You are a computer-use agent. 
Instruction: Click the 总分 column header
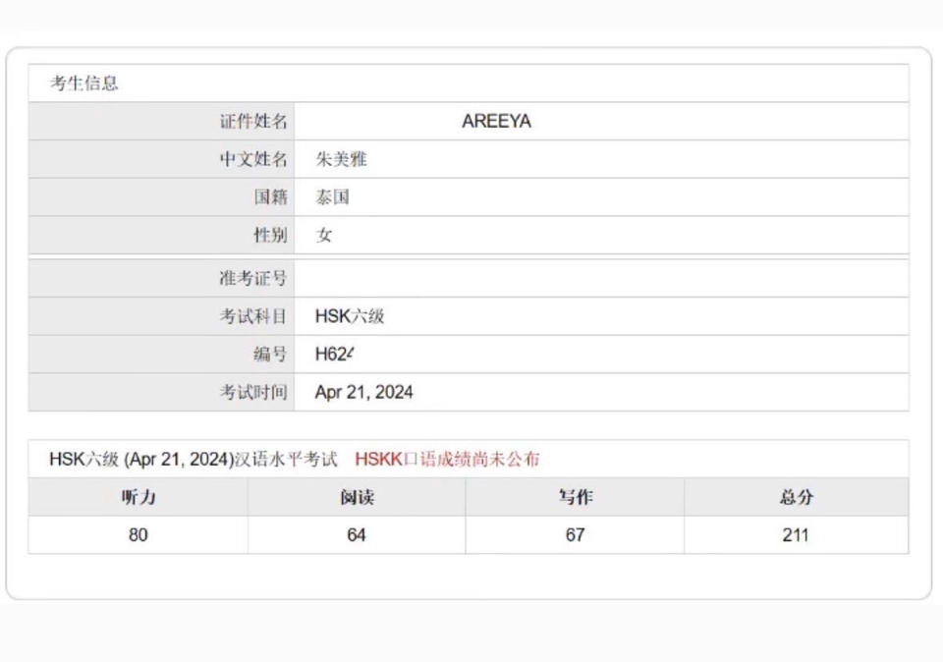coord(797,497)
